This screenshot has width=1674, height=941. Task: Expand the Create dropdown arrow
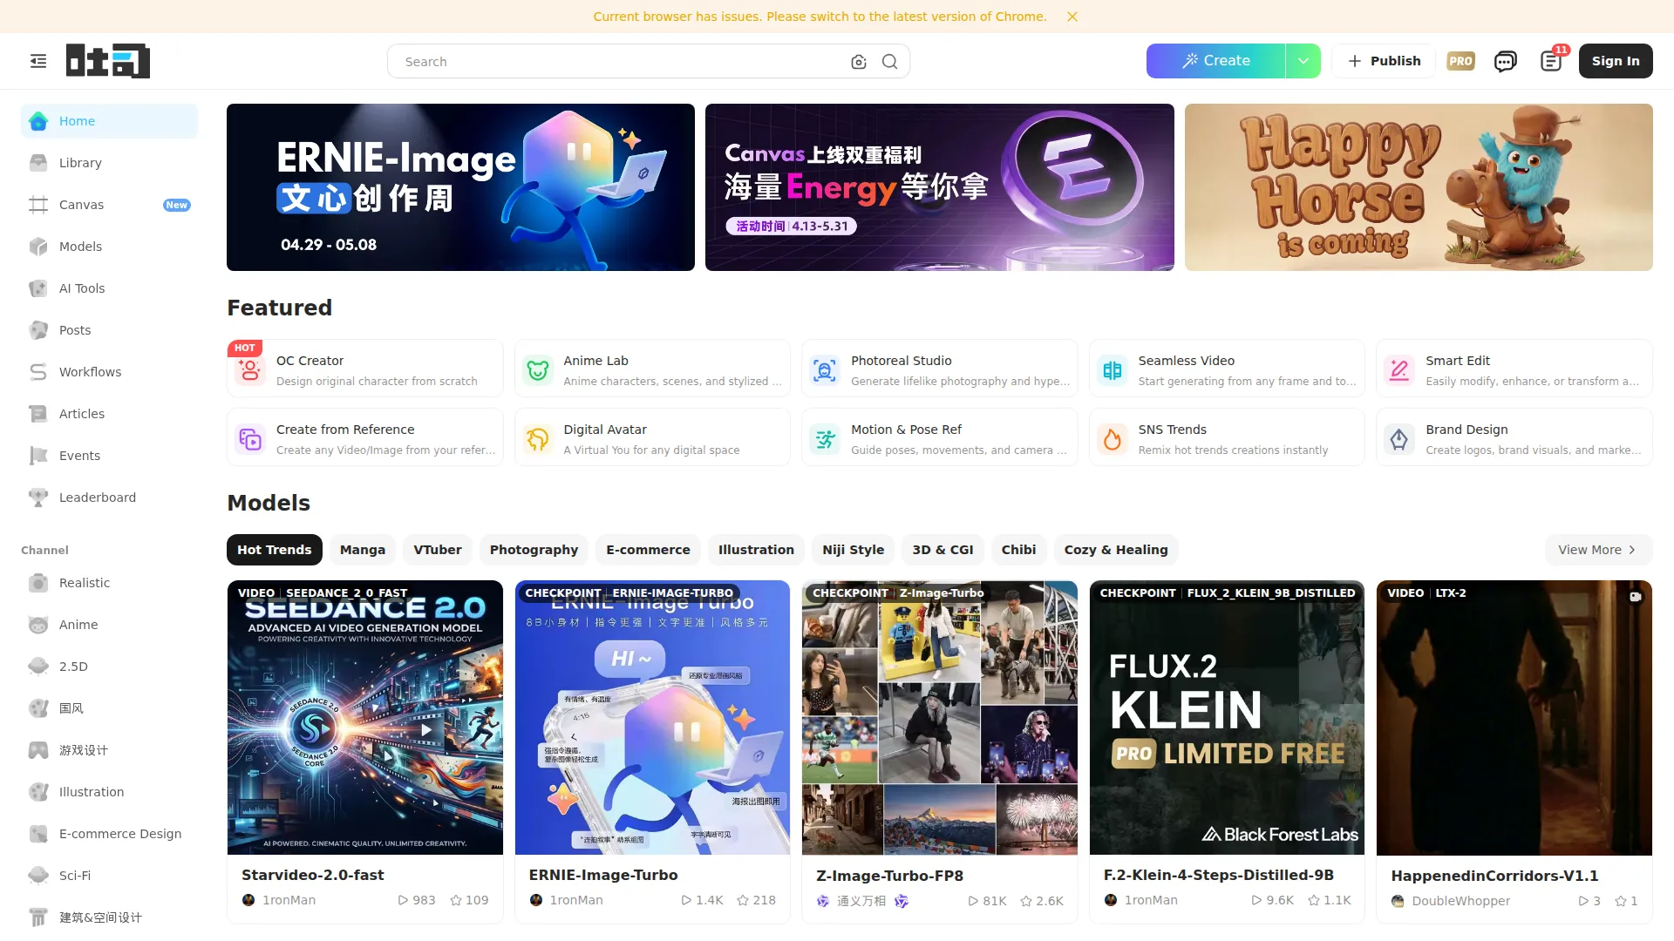tap(1303, 61)
